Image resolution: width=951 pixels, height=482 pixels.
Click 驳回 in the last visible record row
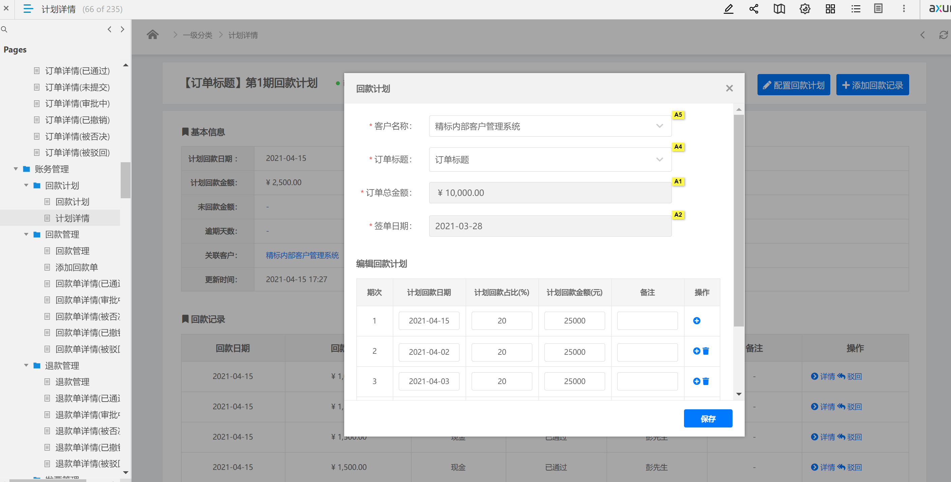849,467
